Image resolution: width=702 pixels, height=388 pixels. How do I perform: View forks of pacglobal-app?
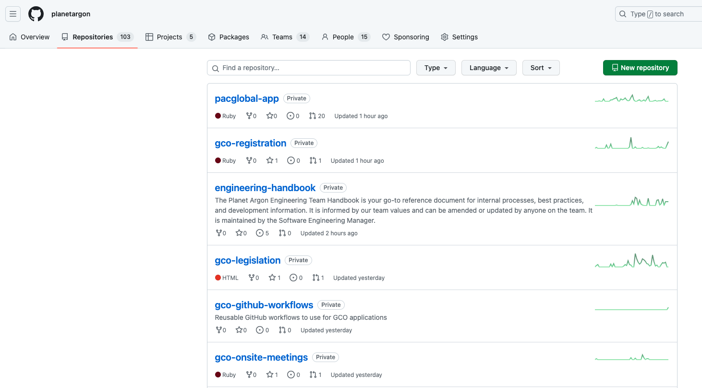click(251, 116)
